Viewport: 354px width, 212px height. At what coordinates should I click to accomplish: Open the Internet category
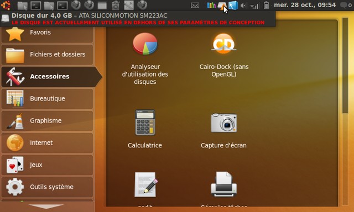pyautogui.click(x=47, y=143)
